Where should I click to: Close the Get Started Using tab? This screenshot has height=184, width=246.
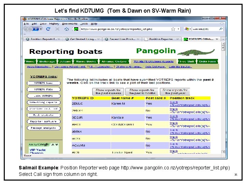coord(98,39)
